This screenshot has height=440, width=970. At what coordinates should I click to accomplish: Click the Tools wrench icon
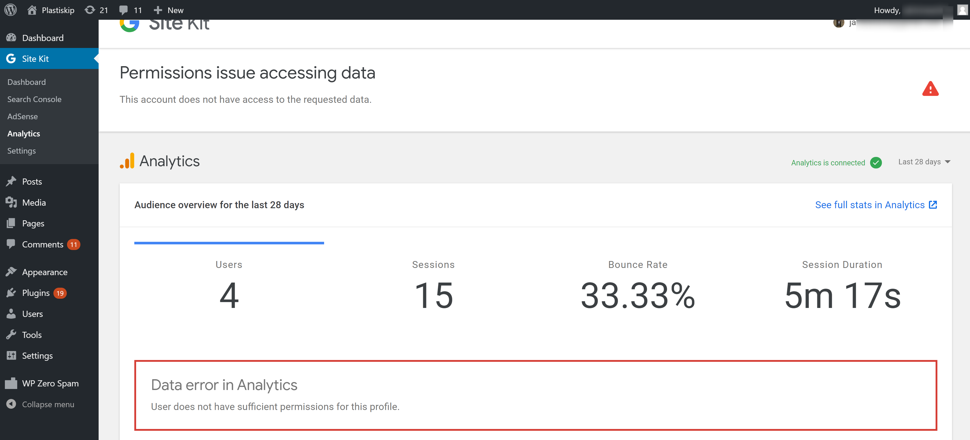[x=11, y=334]
